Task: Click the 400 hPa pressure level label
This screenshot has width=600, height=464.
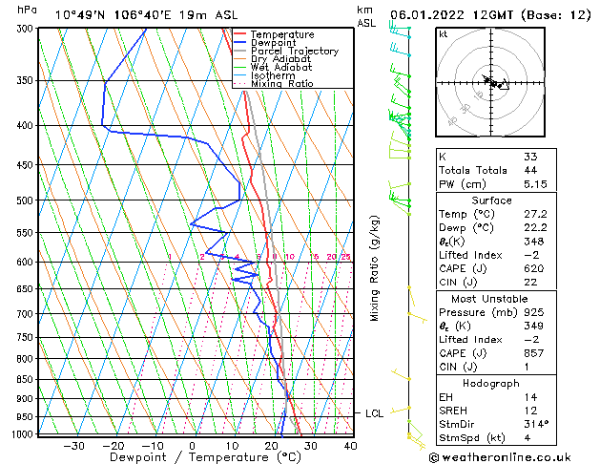Action: click(27, 126)
